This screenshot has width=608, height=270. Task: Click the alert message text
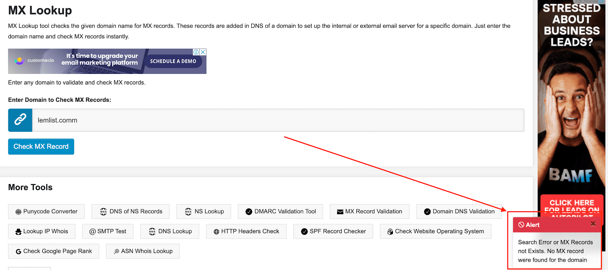coord(555,251)
